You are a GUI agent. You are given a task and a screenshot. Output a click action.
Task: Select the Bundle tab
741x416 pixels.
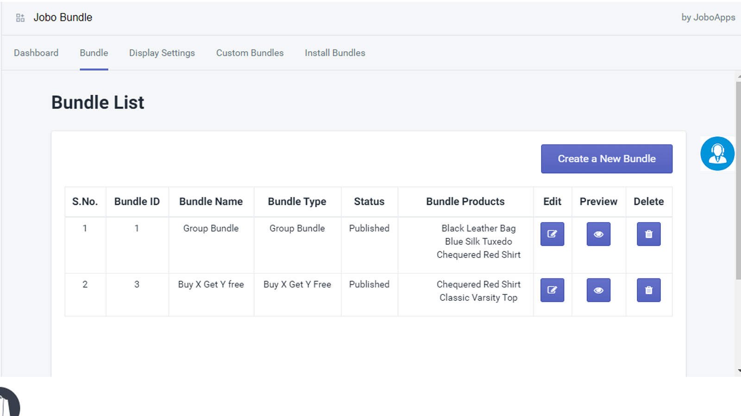pos(94,53)
